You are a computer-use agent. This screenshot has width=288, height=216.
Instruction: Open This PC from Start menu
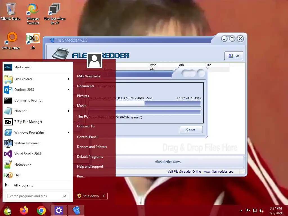(x=82, y=116)
